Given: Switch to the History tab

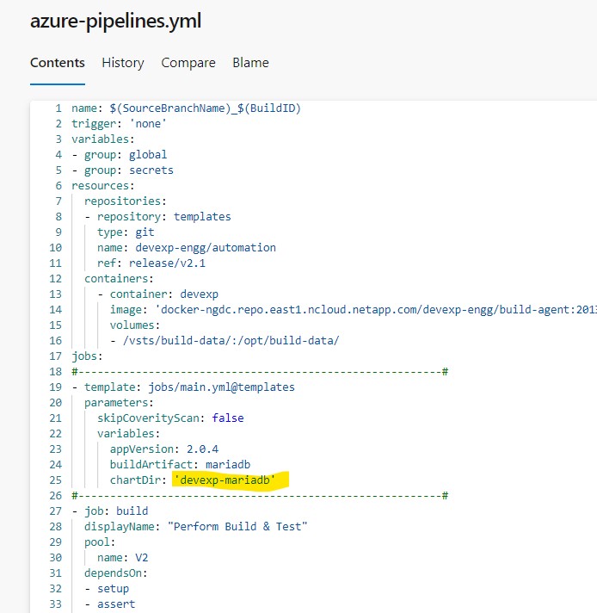Looking at the screenshot, I should click(123, 63).
